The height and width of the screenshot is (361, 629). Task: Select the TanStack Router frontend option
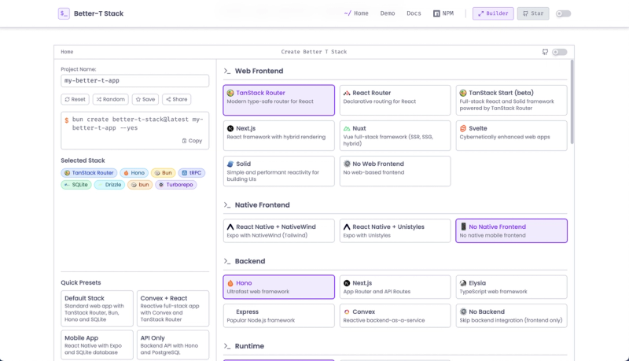(279, 101)
